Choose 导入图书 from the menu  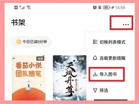pos(105,74)
